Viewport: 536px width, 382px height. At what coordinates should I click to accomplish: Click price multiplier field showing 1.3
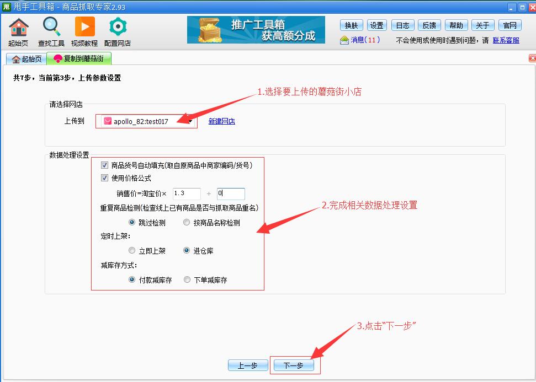coord(187,193)
